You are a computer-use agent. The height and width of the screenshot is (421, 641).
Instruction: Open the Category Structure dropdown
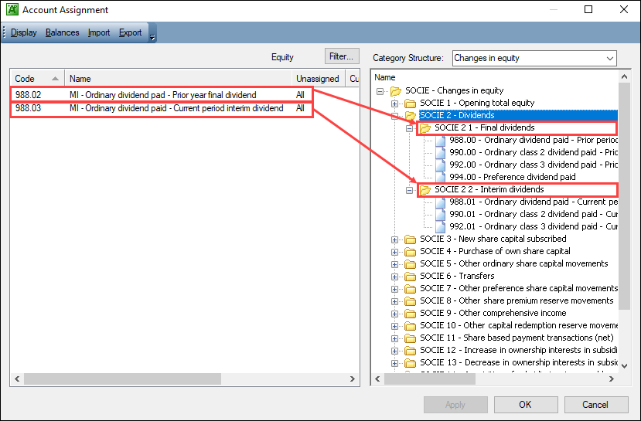pyautogui.click(x=609, y=59)
